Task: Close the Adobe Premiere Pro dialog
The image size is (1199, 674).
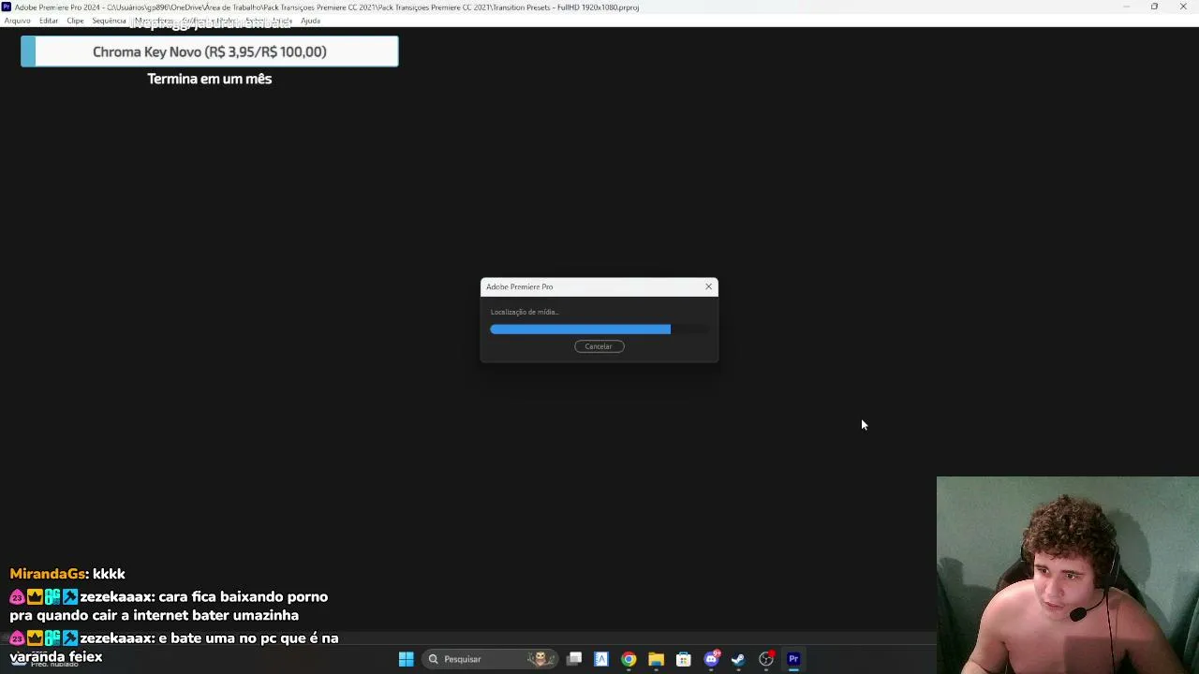Action: pos(708,286)
